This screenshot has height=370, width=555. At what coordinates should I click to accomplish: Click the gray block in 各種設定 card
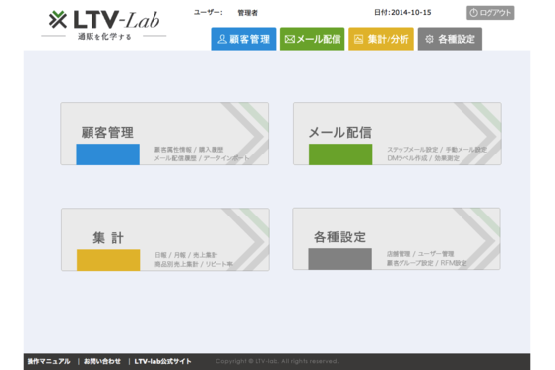(x=339, y=259)
